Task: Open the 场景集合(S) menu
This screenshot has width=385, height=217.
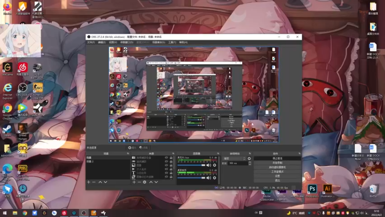Action: click(159, 42)
